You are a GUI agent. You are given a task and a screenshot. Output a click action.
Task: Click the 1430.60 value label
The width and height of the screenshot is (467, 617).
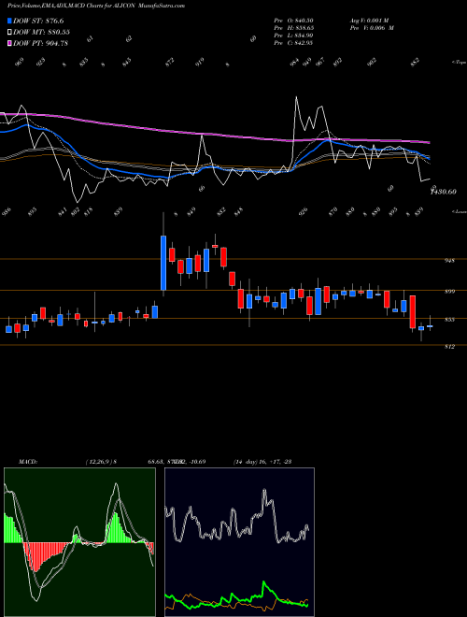click(x=444, y=192)
